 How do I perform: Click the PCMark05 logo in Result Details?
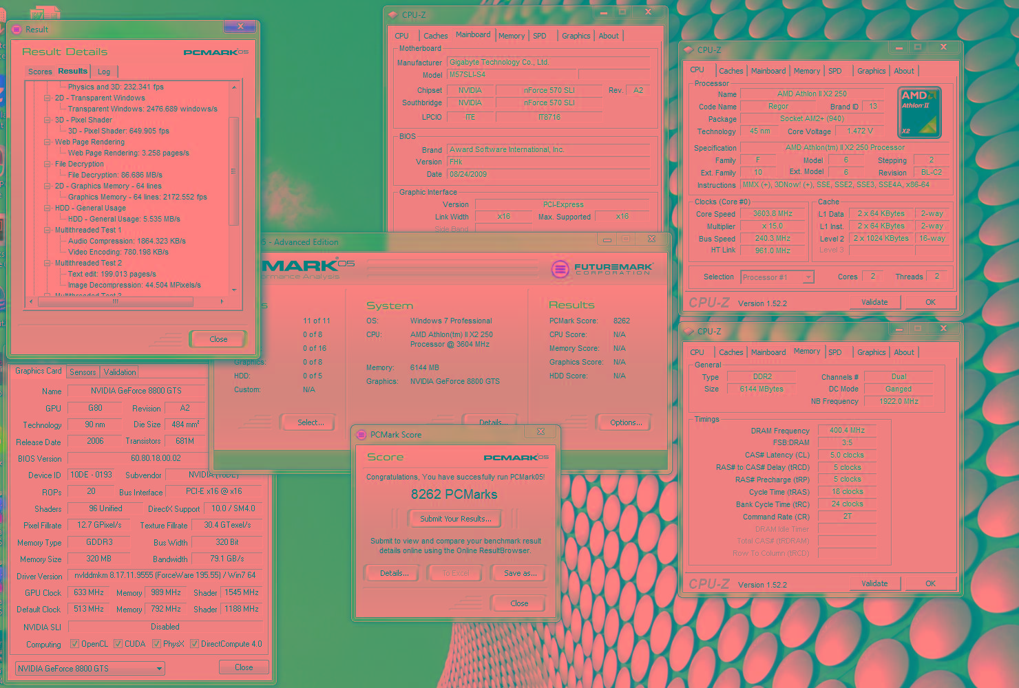pyautogui.click(x=216, y=52)
